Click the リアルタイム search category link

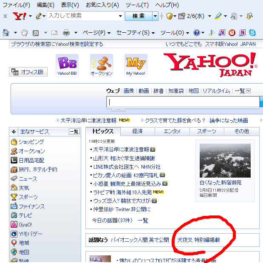click(x=216, y=91)
